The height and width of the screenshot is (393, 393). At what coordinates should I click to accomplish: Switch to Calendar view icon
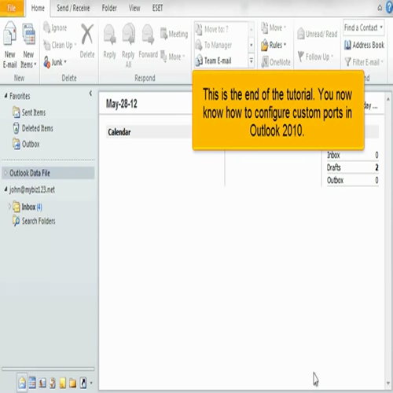pyautogui.click(x=32, y=383)
